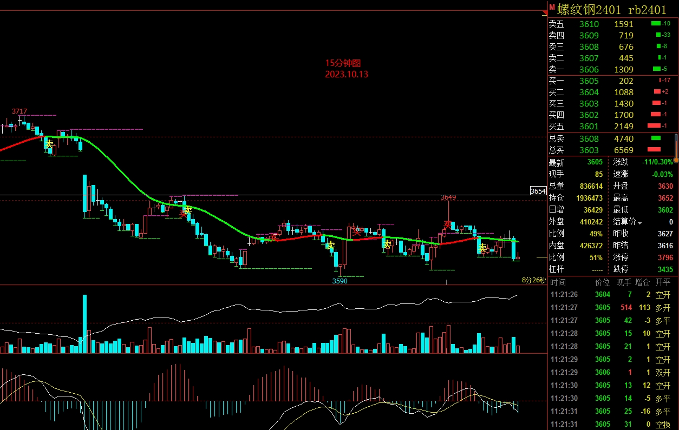The width and height of the screenshot is (679, 430).
Task: Click the 昨结 value 3616
Action: [665, 245]
